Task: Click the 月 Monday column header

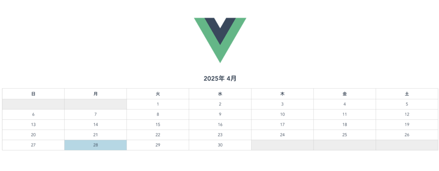Action: click(96, 94)
